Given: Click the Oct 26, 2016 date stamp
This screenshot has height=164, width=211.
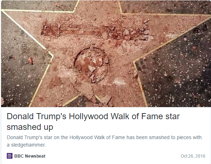Looking at the screenshot, I should click(x=193, y=156).
